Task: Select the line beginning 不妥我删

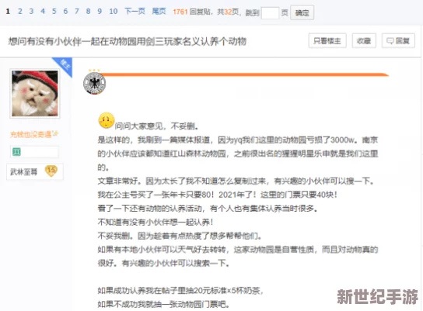Action: [180, 236]
